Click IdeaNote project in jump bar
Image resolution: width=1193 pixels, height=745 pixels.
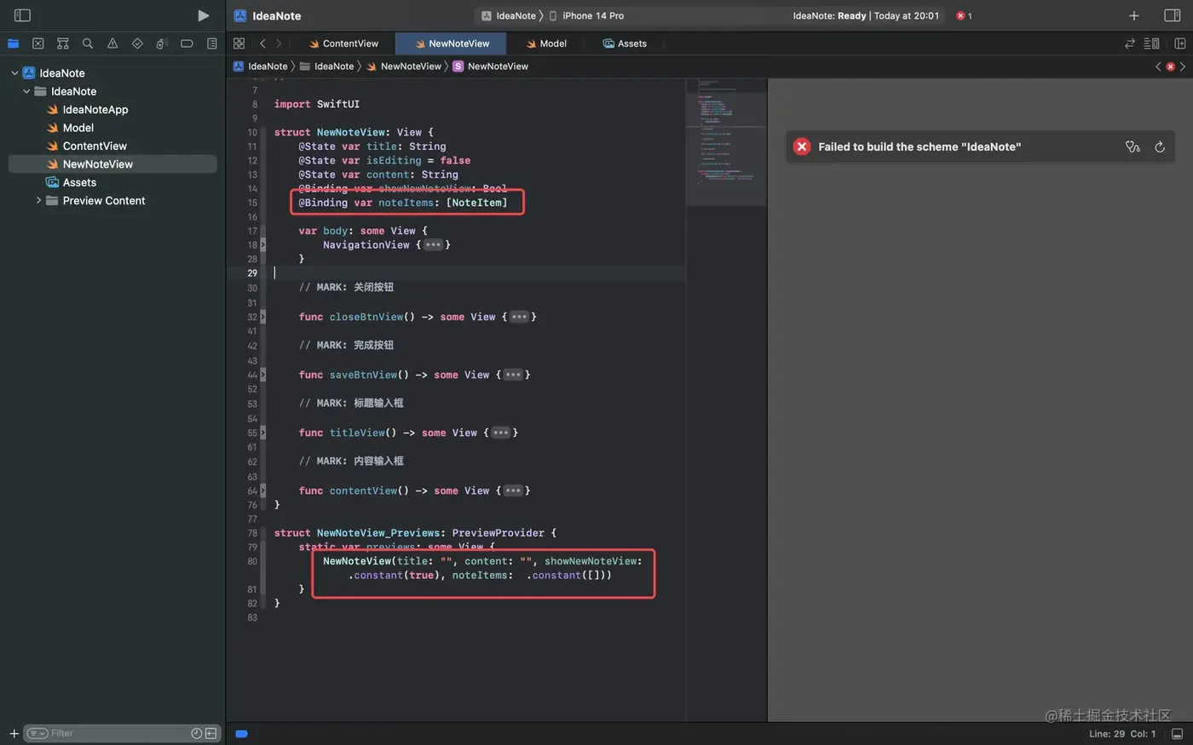coord(261,66)
